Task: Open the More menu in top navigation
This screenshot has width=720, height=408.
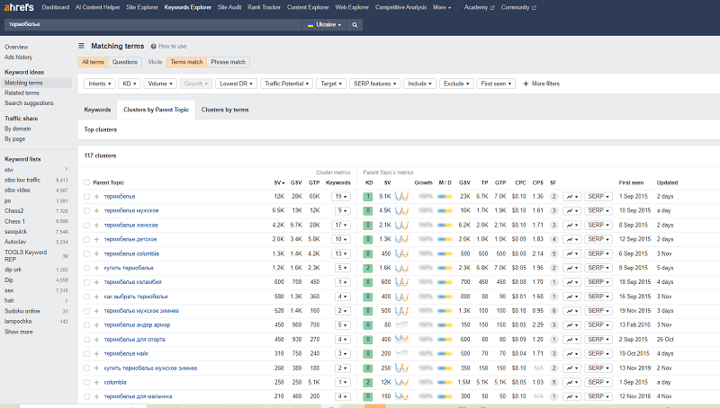Action: click(x=442, y=7)
